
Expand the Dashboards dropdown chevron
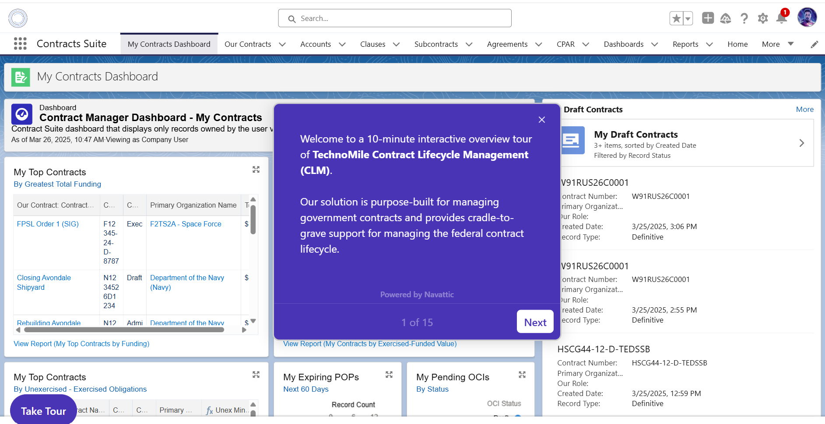[x=655, y=44]
